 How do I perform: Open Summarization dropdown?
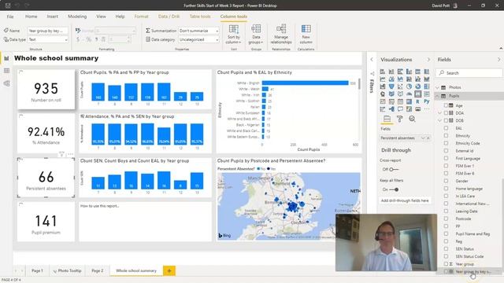[x=198, y=31]
